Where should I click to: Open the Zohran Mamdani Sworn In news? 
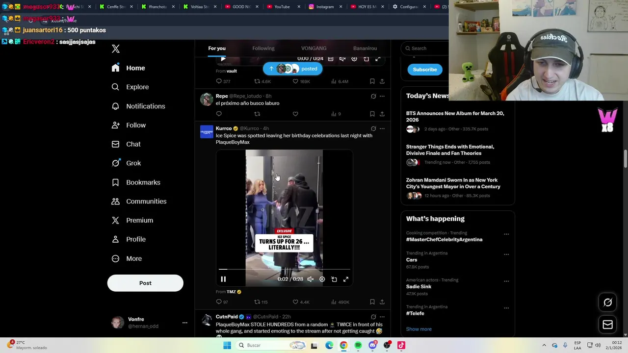pyautogui.click(x=458, y=188)
